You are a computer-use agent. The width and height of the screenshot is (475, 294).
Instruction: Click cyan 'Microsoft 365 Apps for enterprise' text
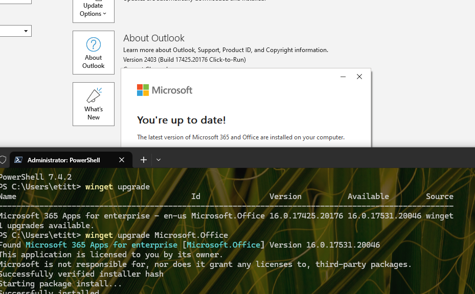[x=101, y=244]
